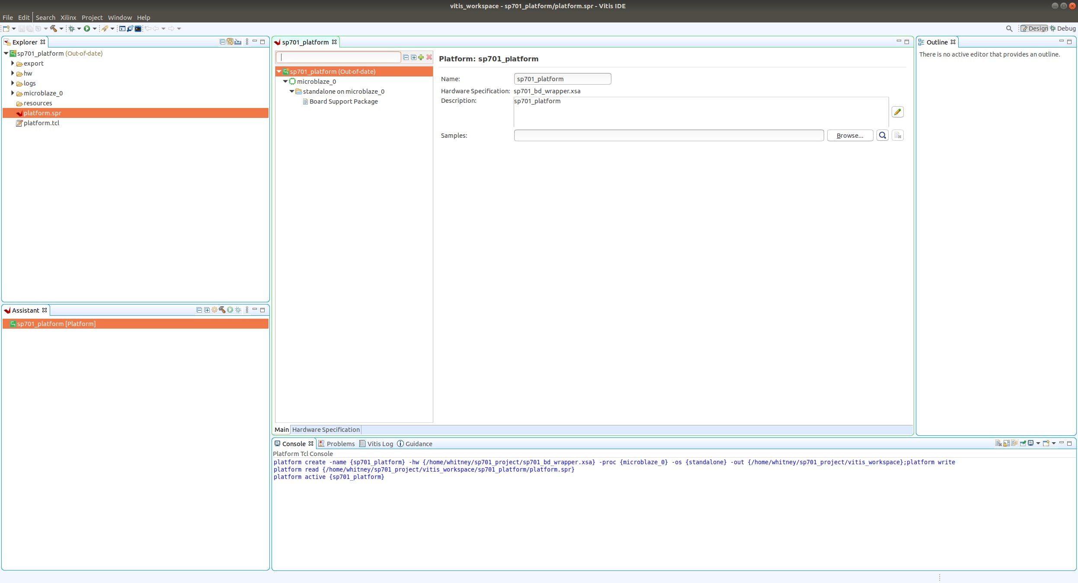Expand all in the platform editor tree toolbar
1078x583 pixels.
413,57
